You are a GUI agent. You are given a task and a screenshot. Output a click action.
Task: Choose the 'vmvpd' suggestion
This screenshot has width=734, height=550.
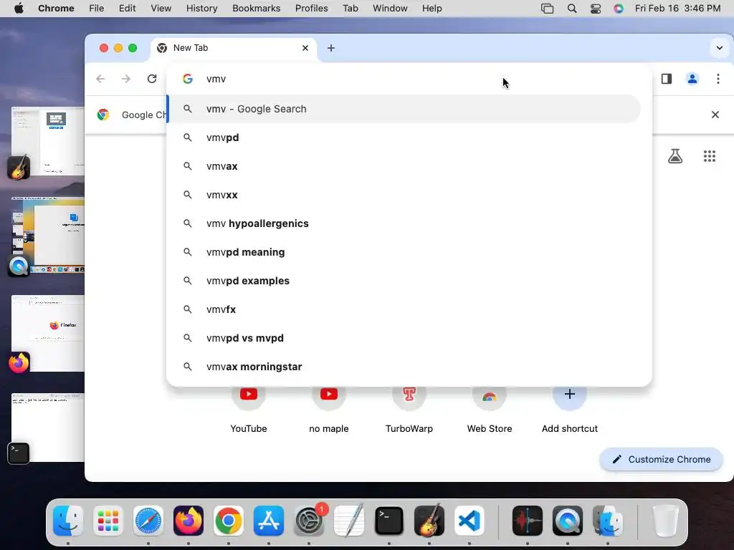pyautogui.click(x=404, y=137)
